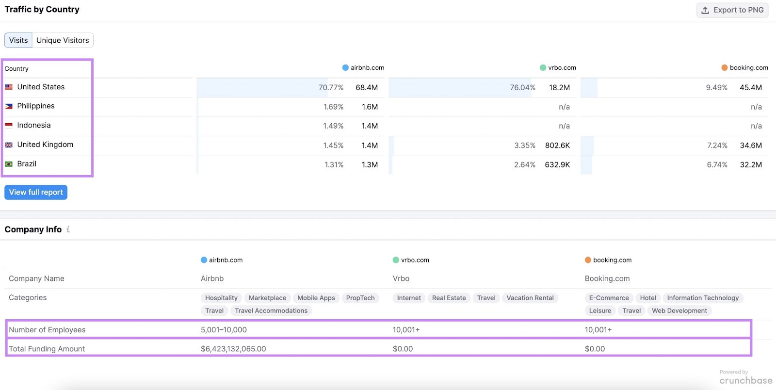Click the 1.69% Philippines airbnb.com share
776x390 pixels.
pos(333,107)
